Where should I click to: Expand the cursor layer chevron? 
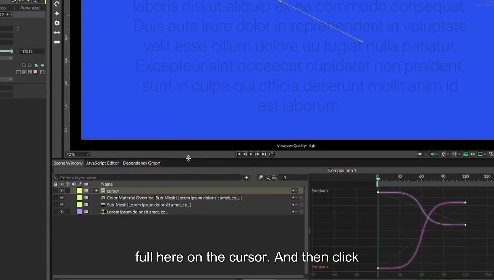pos(91,191)
